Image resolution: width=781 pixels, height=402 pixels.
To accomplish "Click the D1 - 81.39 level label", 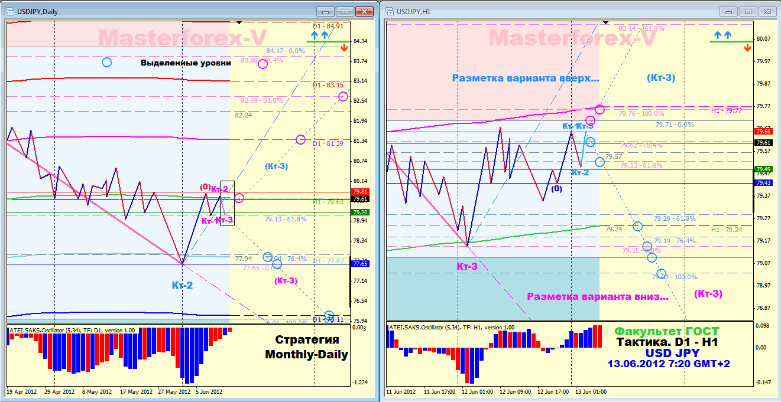I will pos(328,143).
